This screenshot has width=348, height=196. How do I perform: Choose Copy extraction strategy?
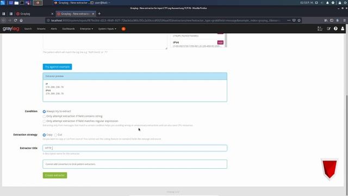click(x=44, y=135)
